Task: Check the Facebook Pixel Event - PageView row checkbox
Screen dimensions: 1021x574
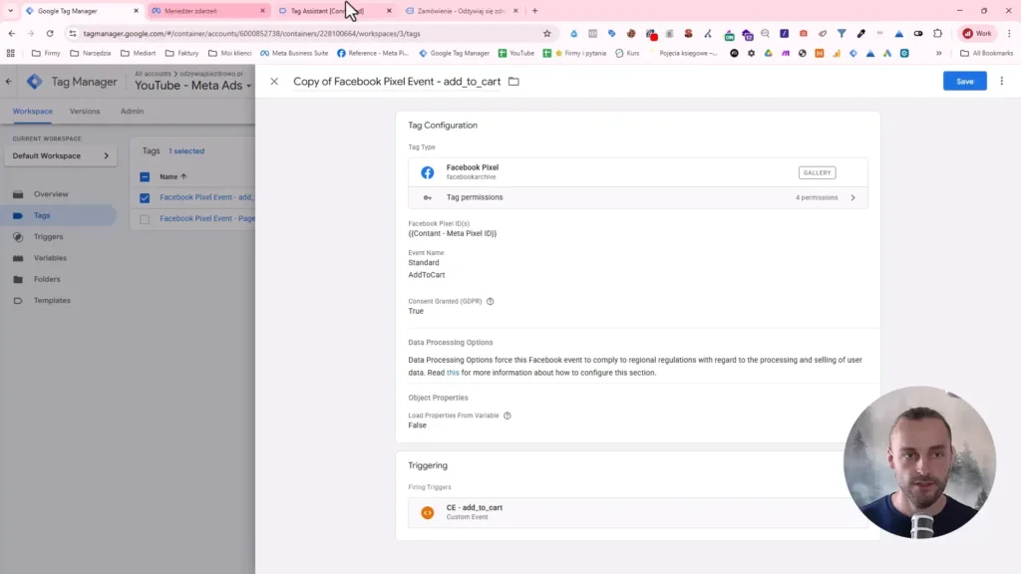Action: [145, 219]
